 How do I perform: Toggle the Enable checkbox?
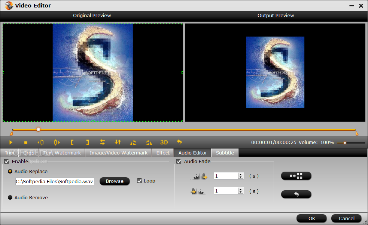(x=7, y=162)
